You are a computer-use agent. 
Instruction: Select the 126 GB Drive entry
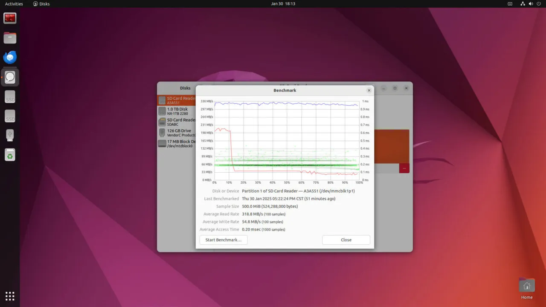pyautogui.click(x=177, y=133)
